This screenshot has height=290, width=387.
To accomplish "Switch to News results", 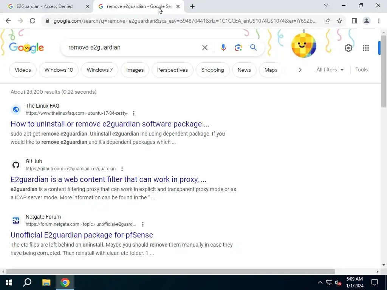I will pyautogui.click(x=244, y=70).
